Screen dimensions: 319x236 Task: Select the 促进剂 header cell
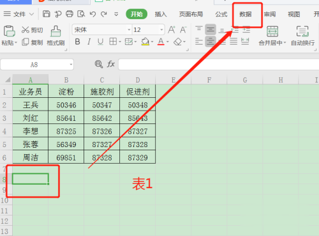[x=138, y=91]
